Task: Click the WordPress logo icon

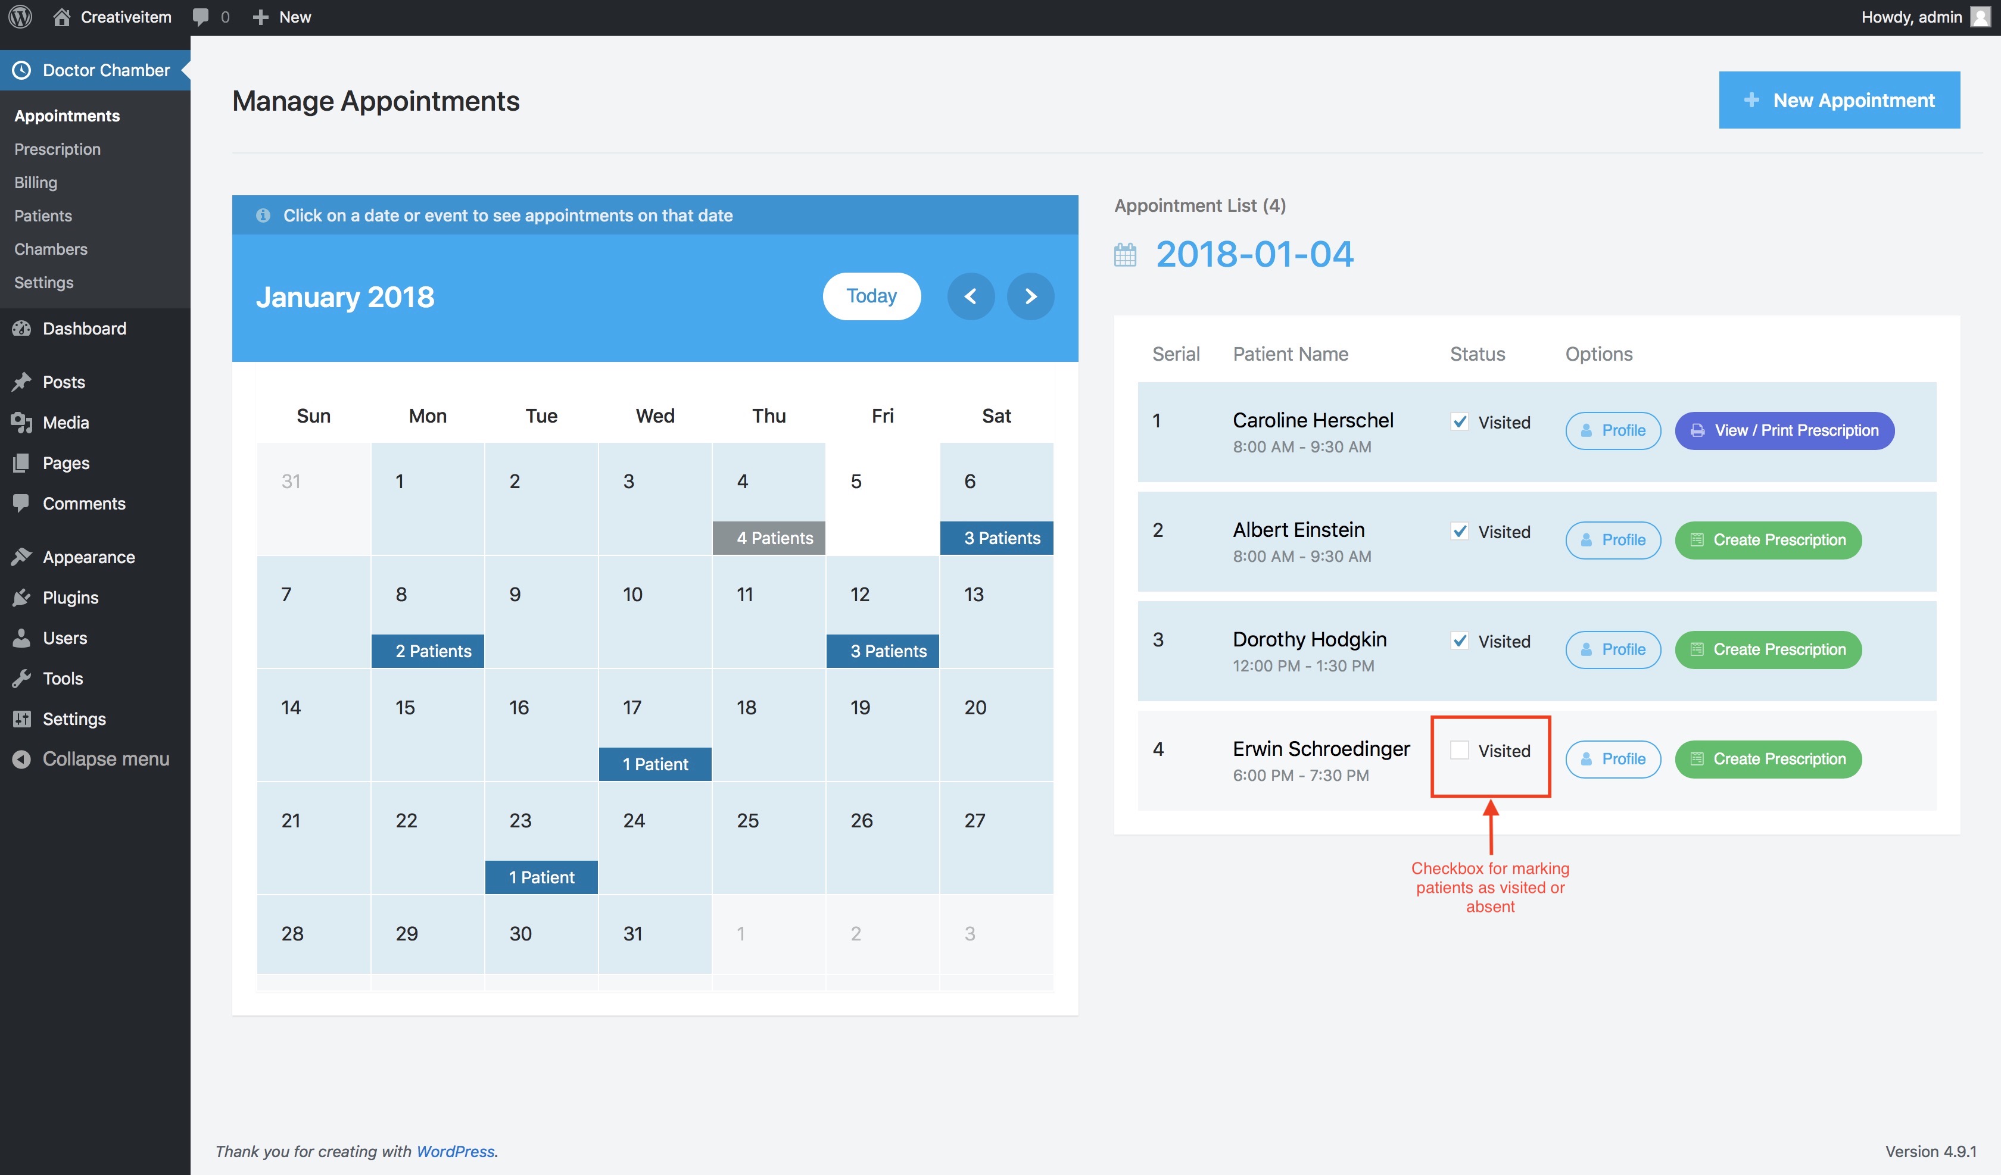Action: (20, 17)
